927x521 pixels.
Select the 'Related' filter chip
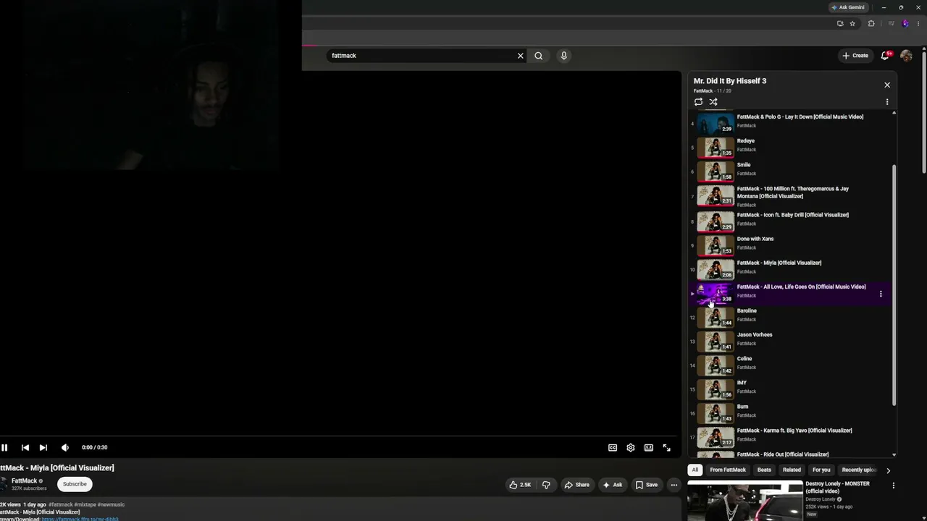pos(792,470)
